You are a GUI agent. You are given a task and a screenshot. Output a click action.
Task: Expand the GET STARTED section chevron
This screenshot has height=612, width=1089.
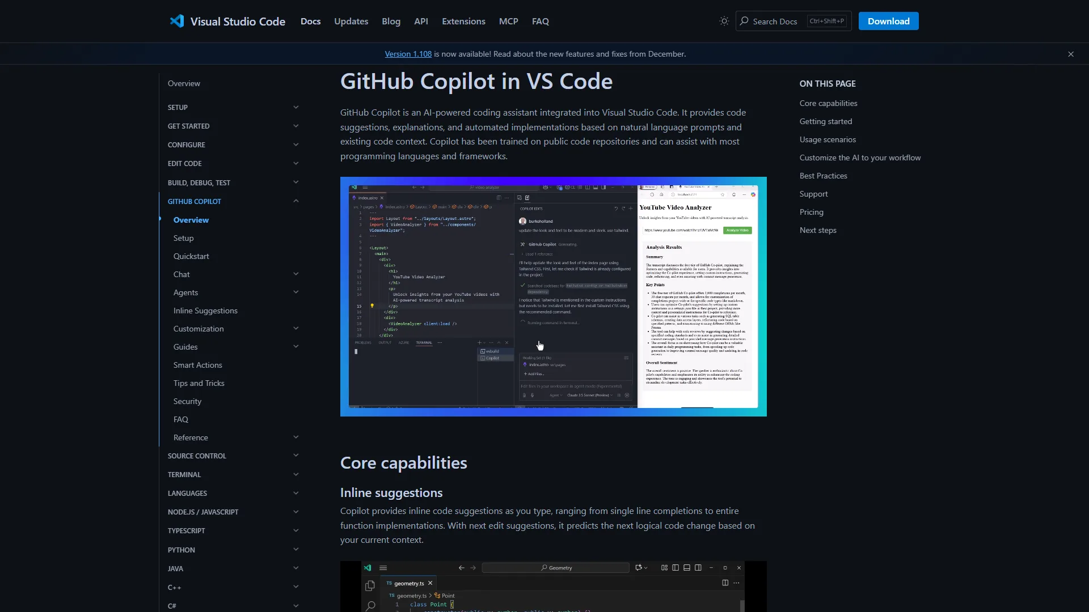click(296, 126)
